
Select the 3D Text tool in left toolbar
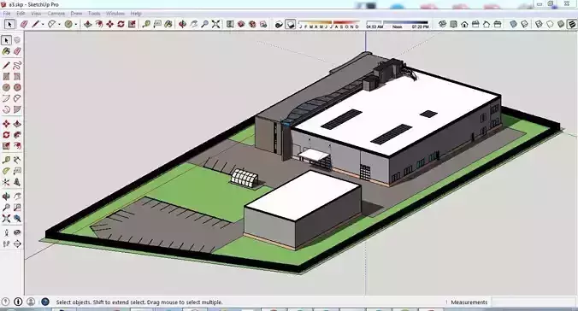pyautogui.click(x=17, y=182)
